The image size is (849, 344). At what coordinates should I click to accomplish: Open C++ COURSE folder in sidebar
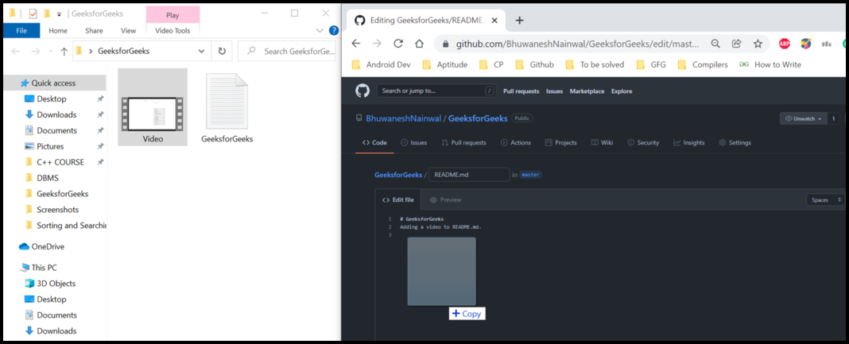[x=60, y=162]
